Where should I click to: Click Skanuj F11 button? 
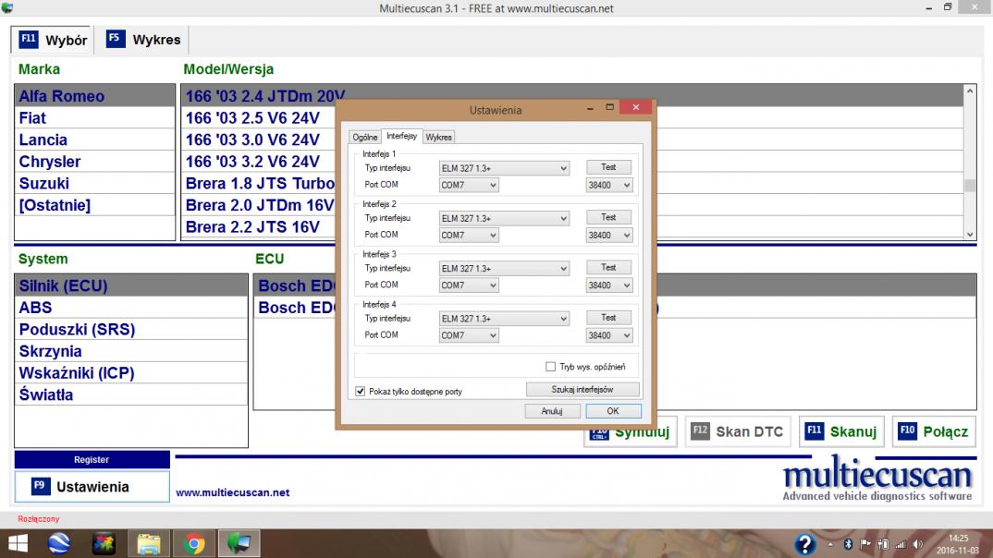coord(841,431)
